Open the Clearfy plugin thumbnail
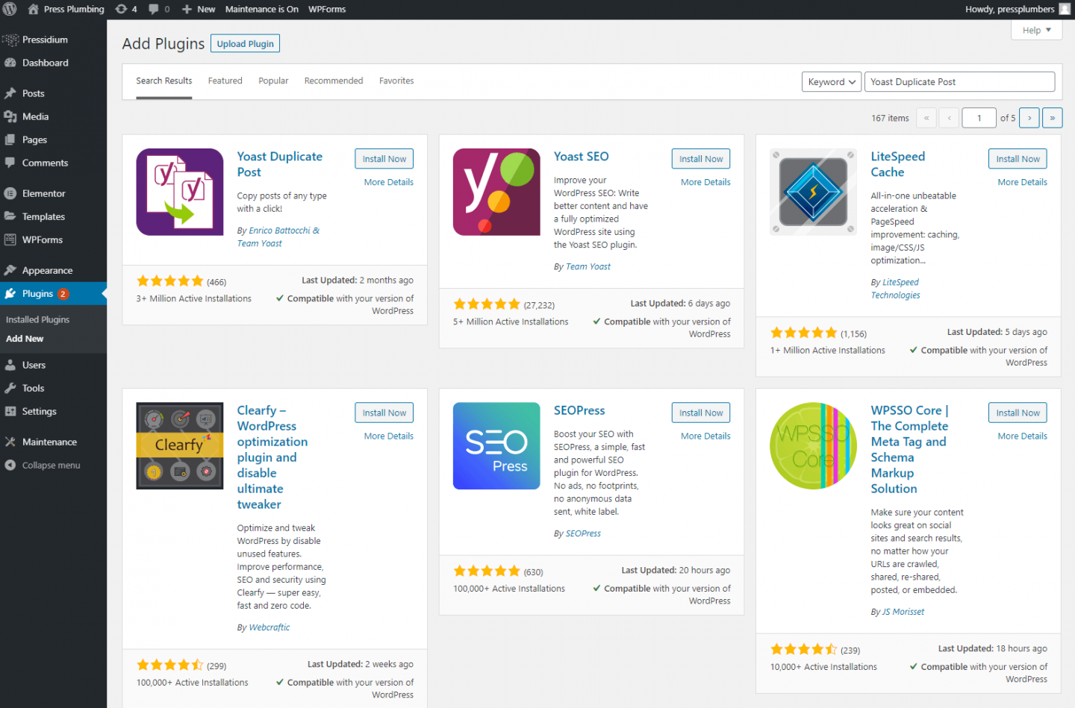This screenshot has width=1075, height=708. 180,446
